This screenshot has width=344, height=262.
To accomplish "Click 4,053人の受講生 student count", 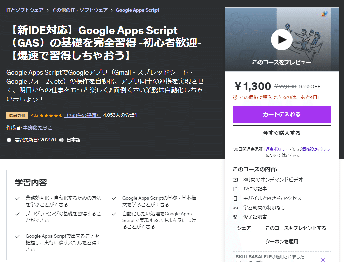I will (121, 115).
